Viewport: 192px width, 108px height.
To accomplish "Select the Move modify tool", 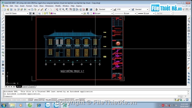I will (x=189, y=34).
